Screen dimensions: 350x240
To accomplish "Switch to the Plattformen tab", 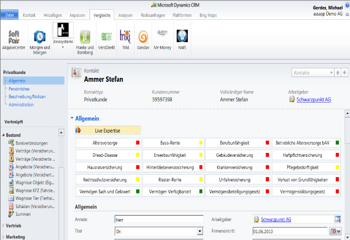I will pyautogui.click(x=182, y=15).
